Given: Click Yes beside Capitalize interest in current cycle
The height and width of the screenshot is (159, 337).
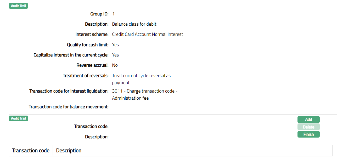Looking at the screenshot, I should (x=115, y=55).
